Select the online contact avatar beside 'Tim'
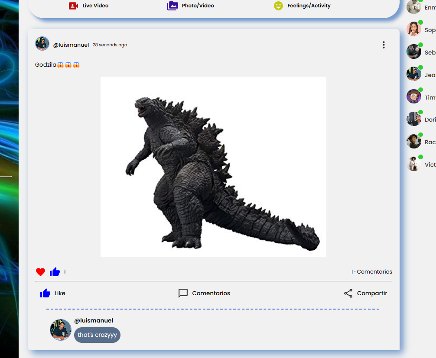 [414, 97]
